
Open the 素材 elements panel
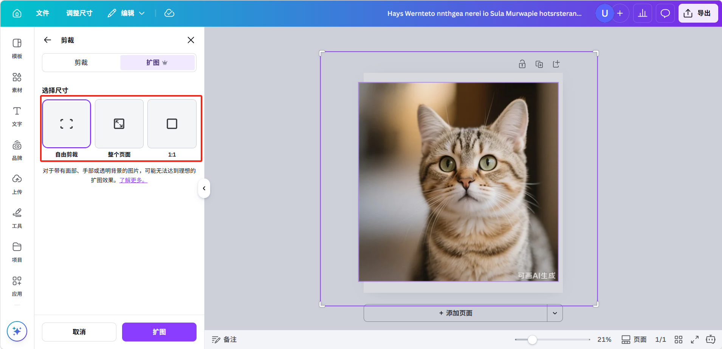17,82
